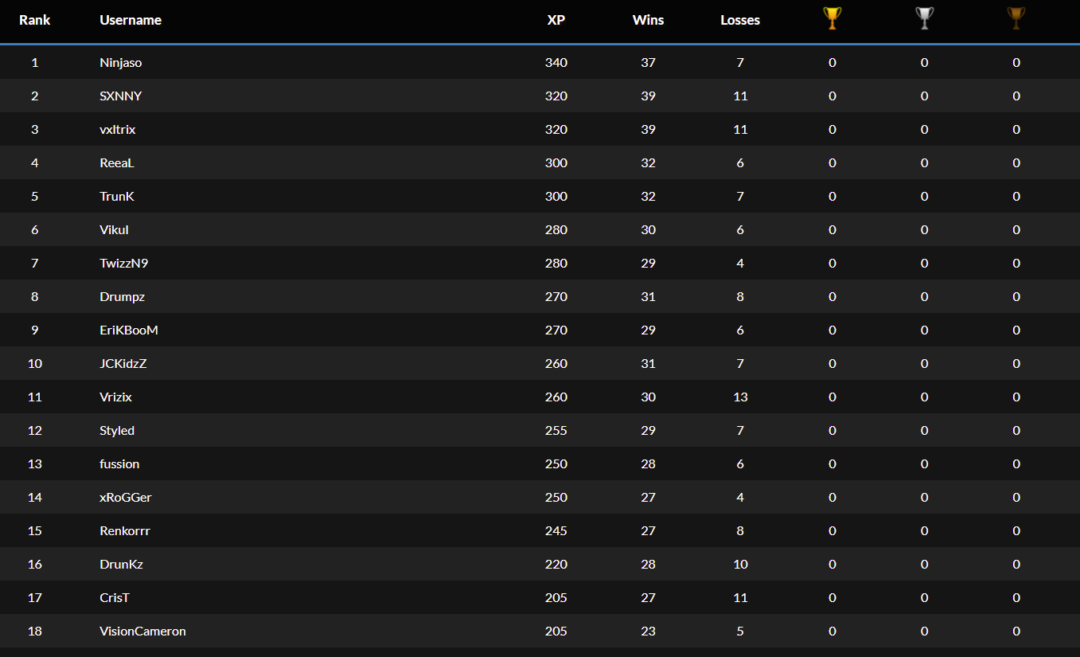The width and height of the screenshot is (1080, 657).
Task: Click the silver trophy column icon
Action: pos(924,18)
